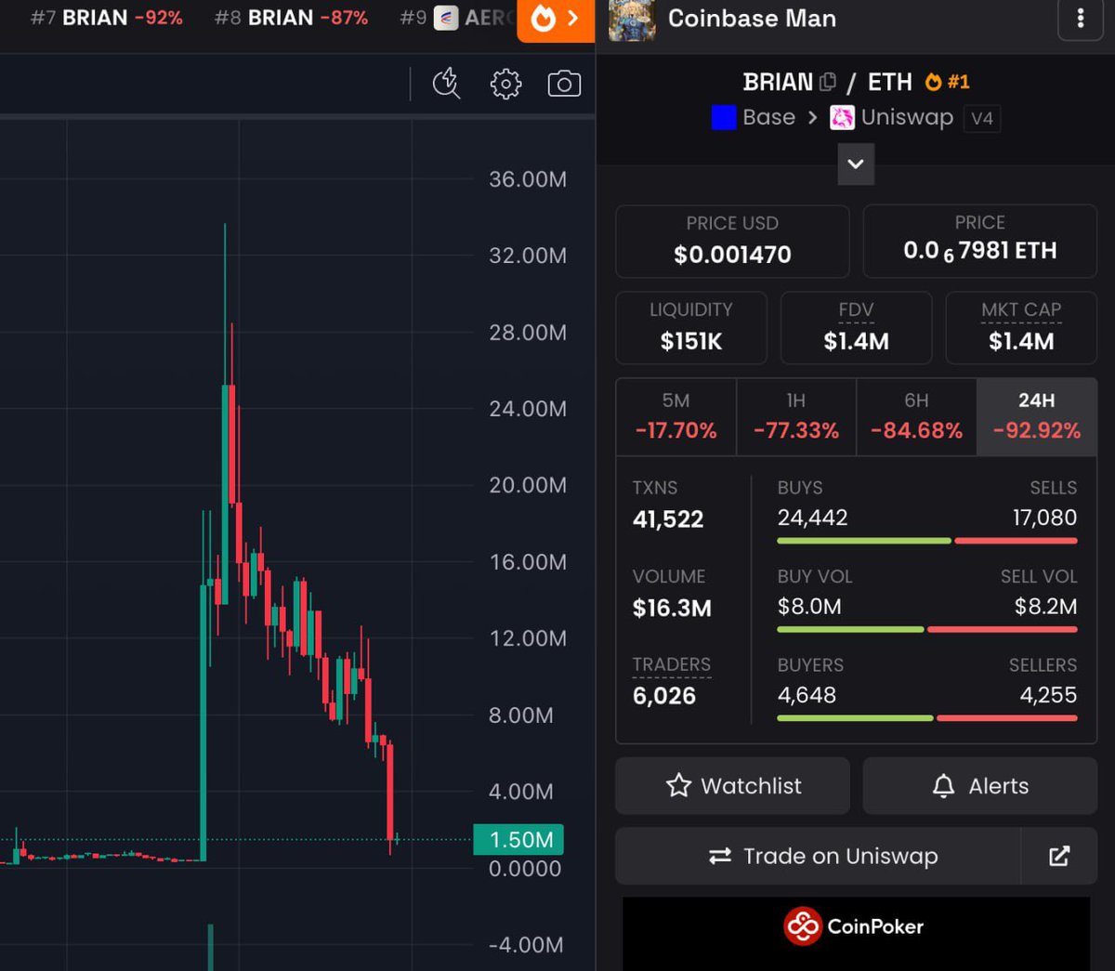This screenshot has width=1115, height=971.
Task: Click the BUYERS 4,648 value
Action: (807, 695)
